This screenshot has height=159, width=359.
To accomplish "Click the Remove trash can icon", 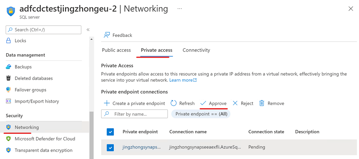I will pyautogui.click(x=262, y=103).
